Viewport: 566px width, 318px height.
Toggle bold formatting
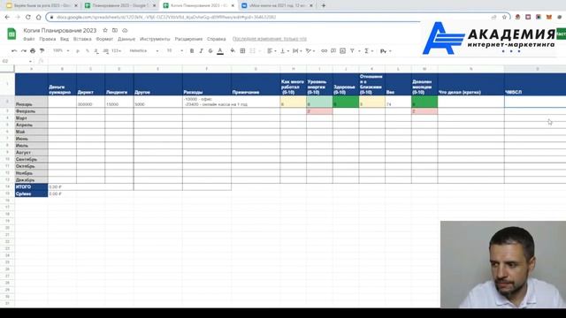click(192, 51)
